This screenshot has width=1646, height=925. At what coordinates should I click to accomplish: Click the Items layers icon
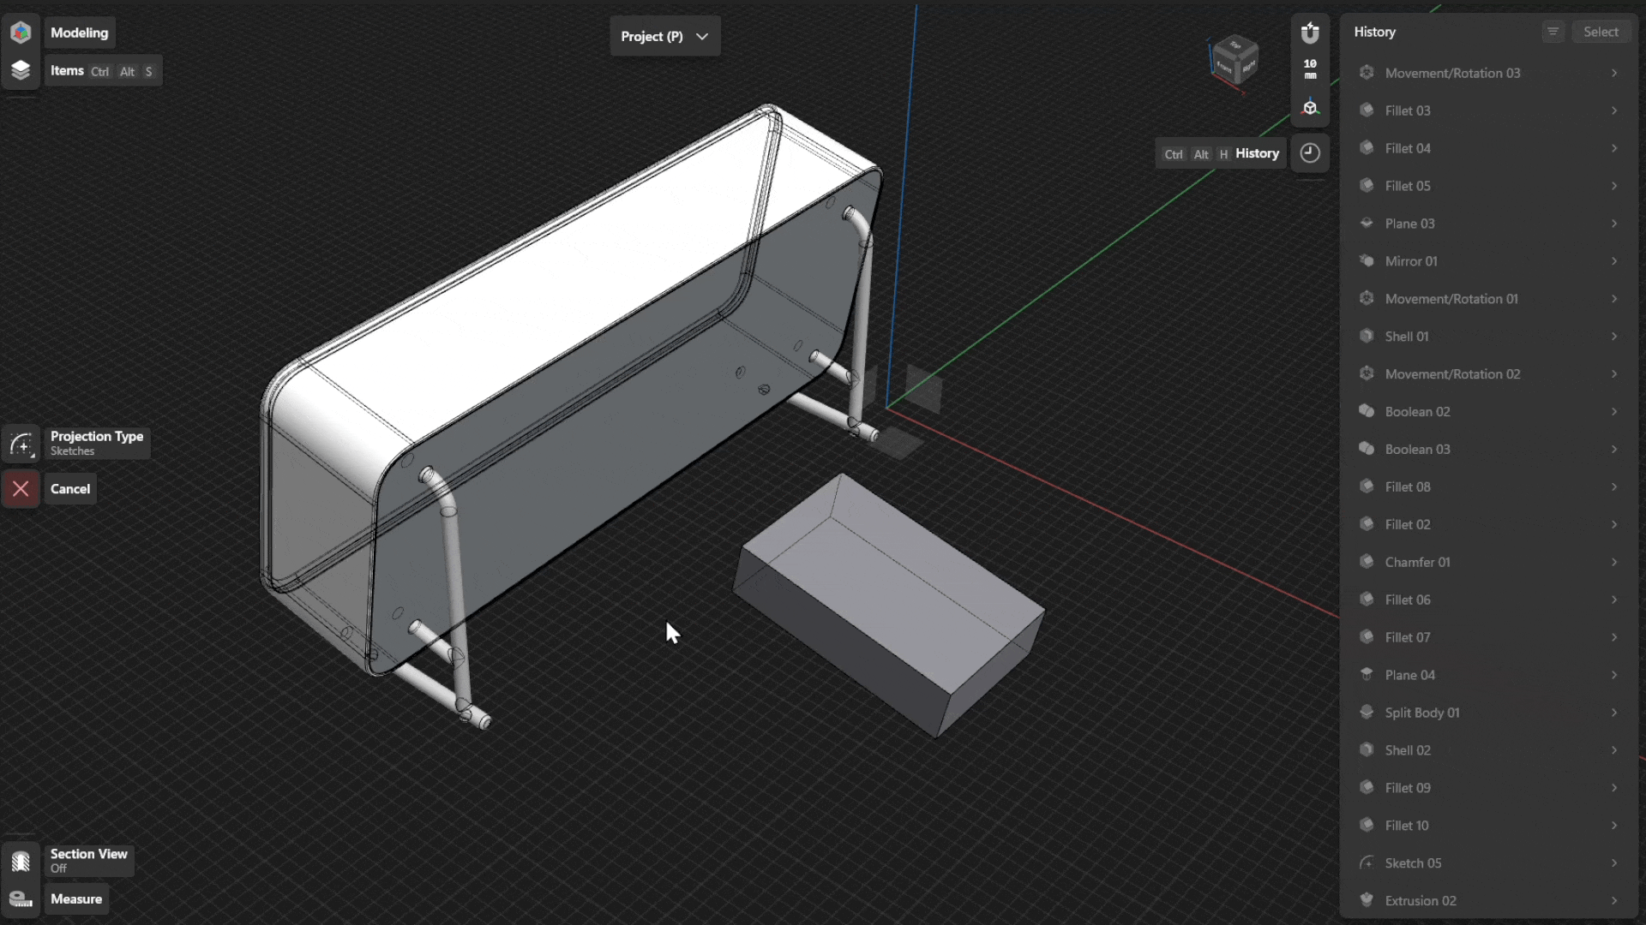(20, 70)
